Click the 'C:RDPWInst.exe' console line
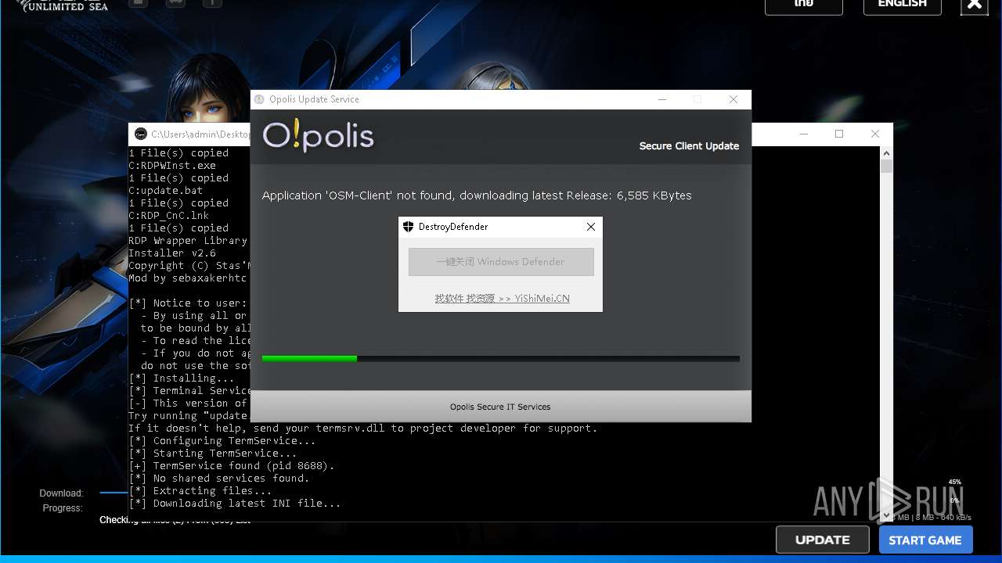The image size is (1002, 563). pos(172,166)
